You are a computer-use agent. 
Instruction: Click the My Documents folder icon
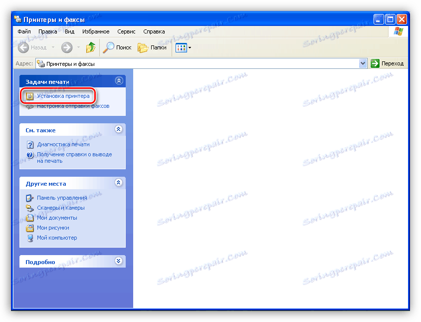[29, 218]
